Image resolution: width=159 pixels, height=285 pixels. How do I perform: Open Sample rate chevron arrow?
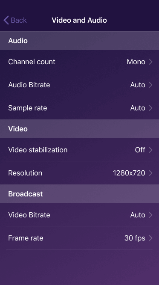pyautogui.click(x=150, y=108)
